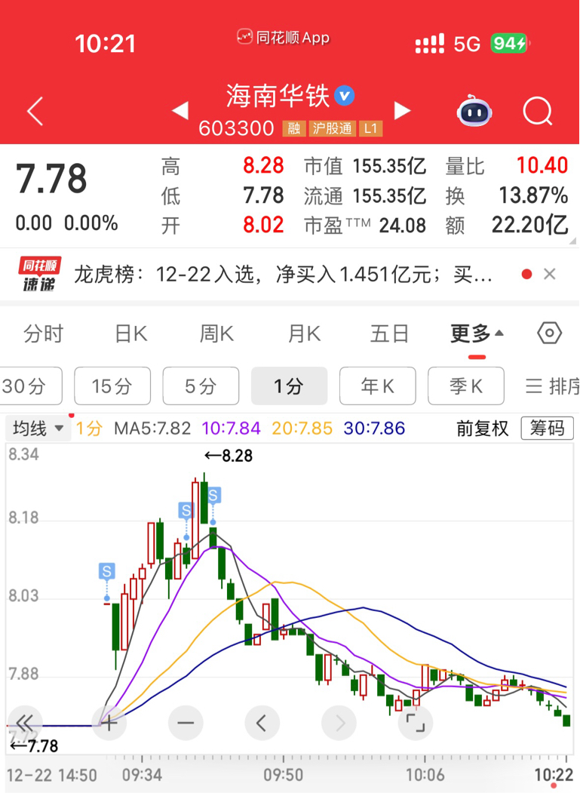The height and width of the screenshot is (793, 580).
Task: Open the 均线 indicator dropdown
Action: pyautogui.click(x=38, y=429)
